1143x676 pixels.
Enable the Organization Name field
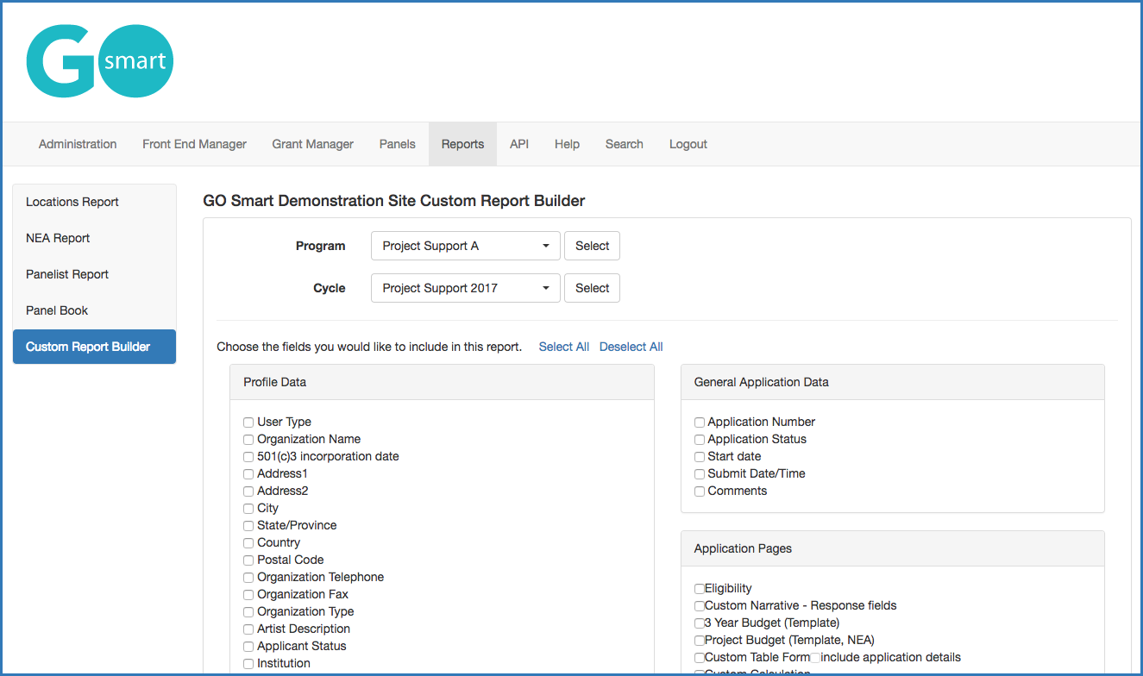pos(248,440)
